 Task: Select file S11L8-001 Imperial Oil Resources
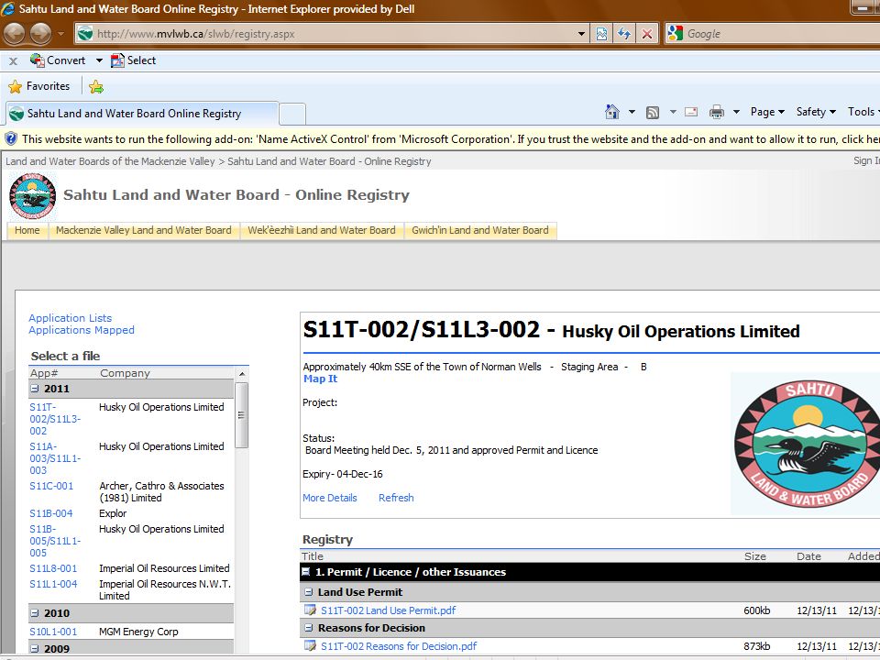[x=53, y=568]
